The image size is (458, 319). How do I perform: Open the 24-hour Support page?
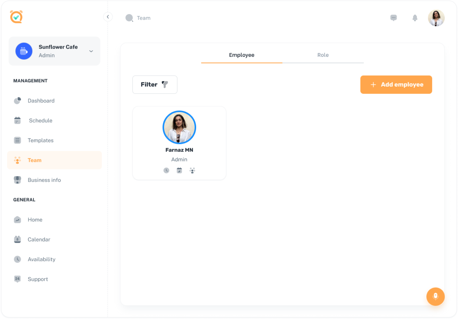coord(38,279)
